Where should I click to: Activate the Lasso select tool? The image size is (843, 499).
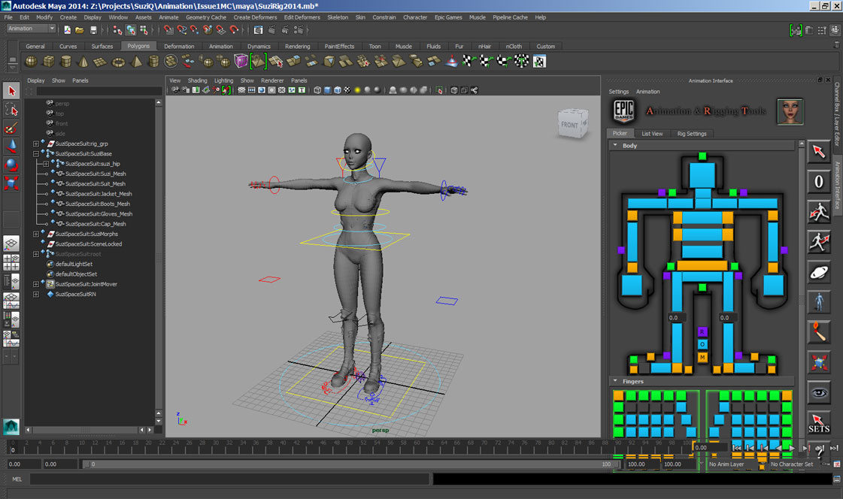pyautogui.click(x=11, y=110)
